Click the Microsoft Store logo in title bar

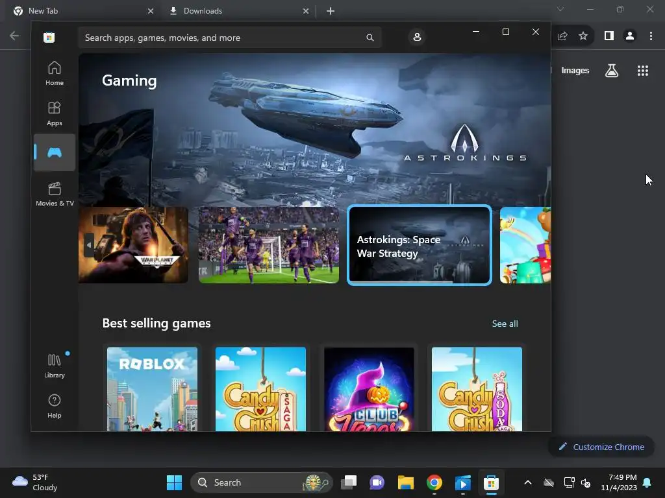click(49, 37)
